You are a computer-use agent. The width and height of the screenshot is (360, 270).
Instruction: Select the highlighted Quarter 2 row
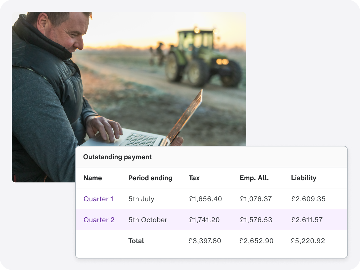(211, 220)
